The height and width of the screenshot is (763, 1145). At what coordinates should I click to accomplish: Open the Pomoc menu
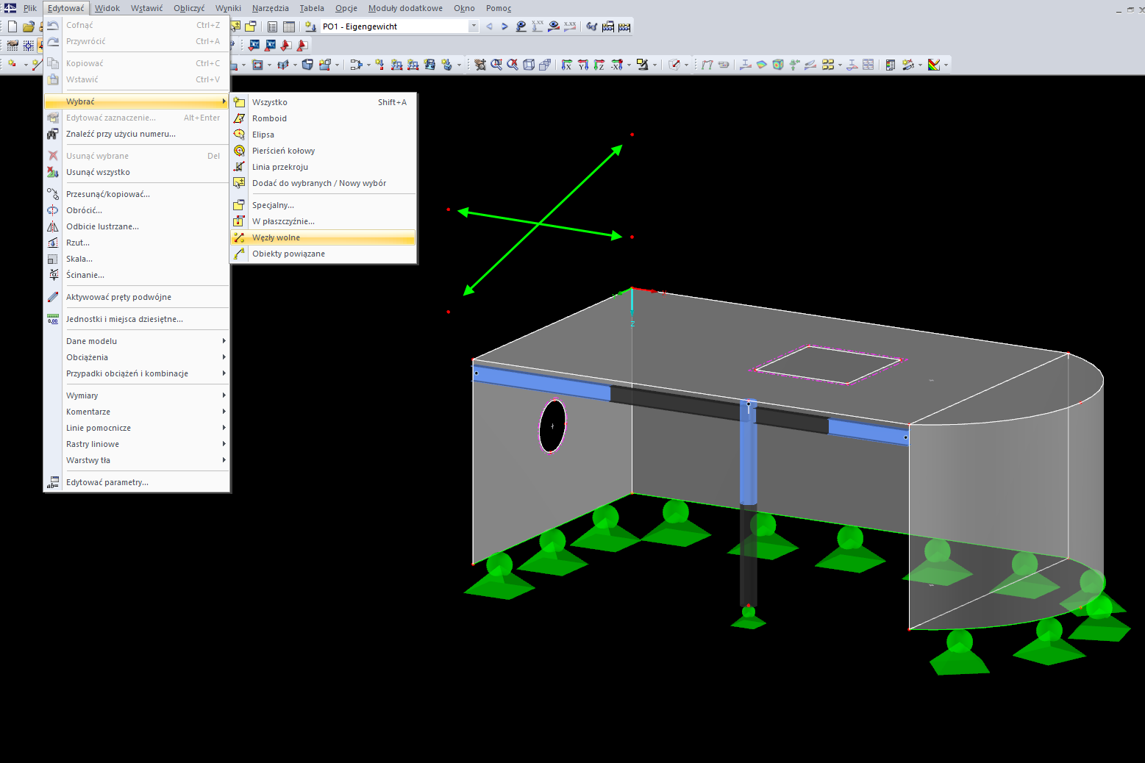point(499,8)
